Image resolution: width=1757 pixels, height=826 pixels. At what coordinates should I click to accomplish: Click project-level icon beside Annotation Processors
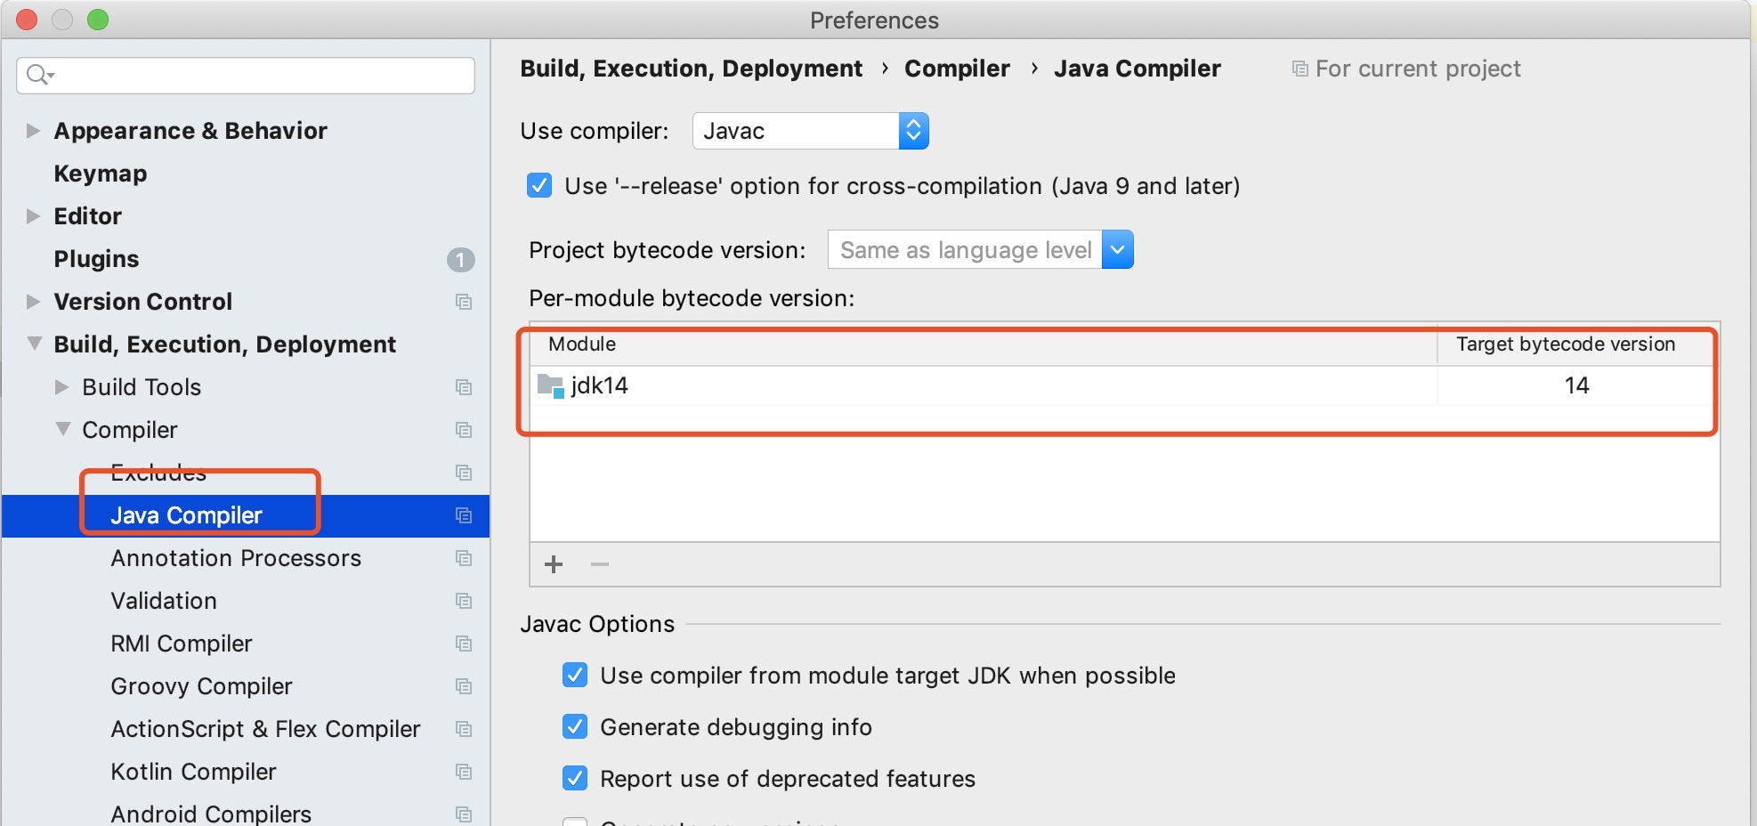464,558
